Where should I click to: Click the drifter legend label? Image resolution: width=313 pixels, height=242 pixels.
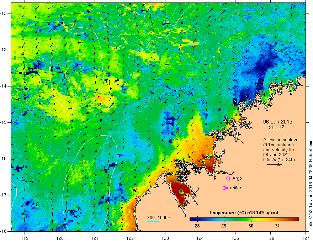[235, 188]
